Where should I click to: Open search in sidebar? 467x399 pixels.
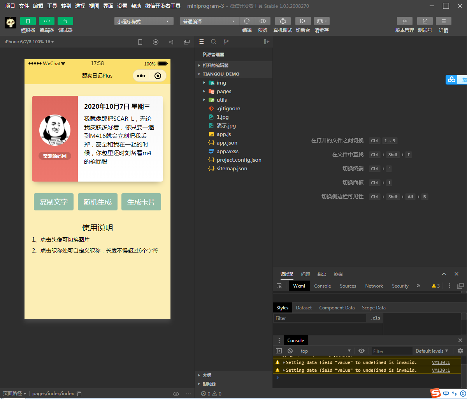[x=214, y=42]
